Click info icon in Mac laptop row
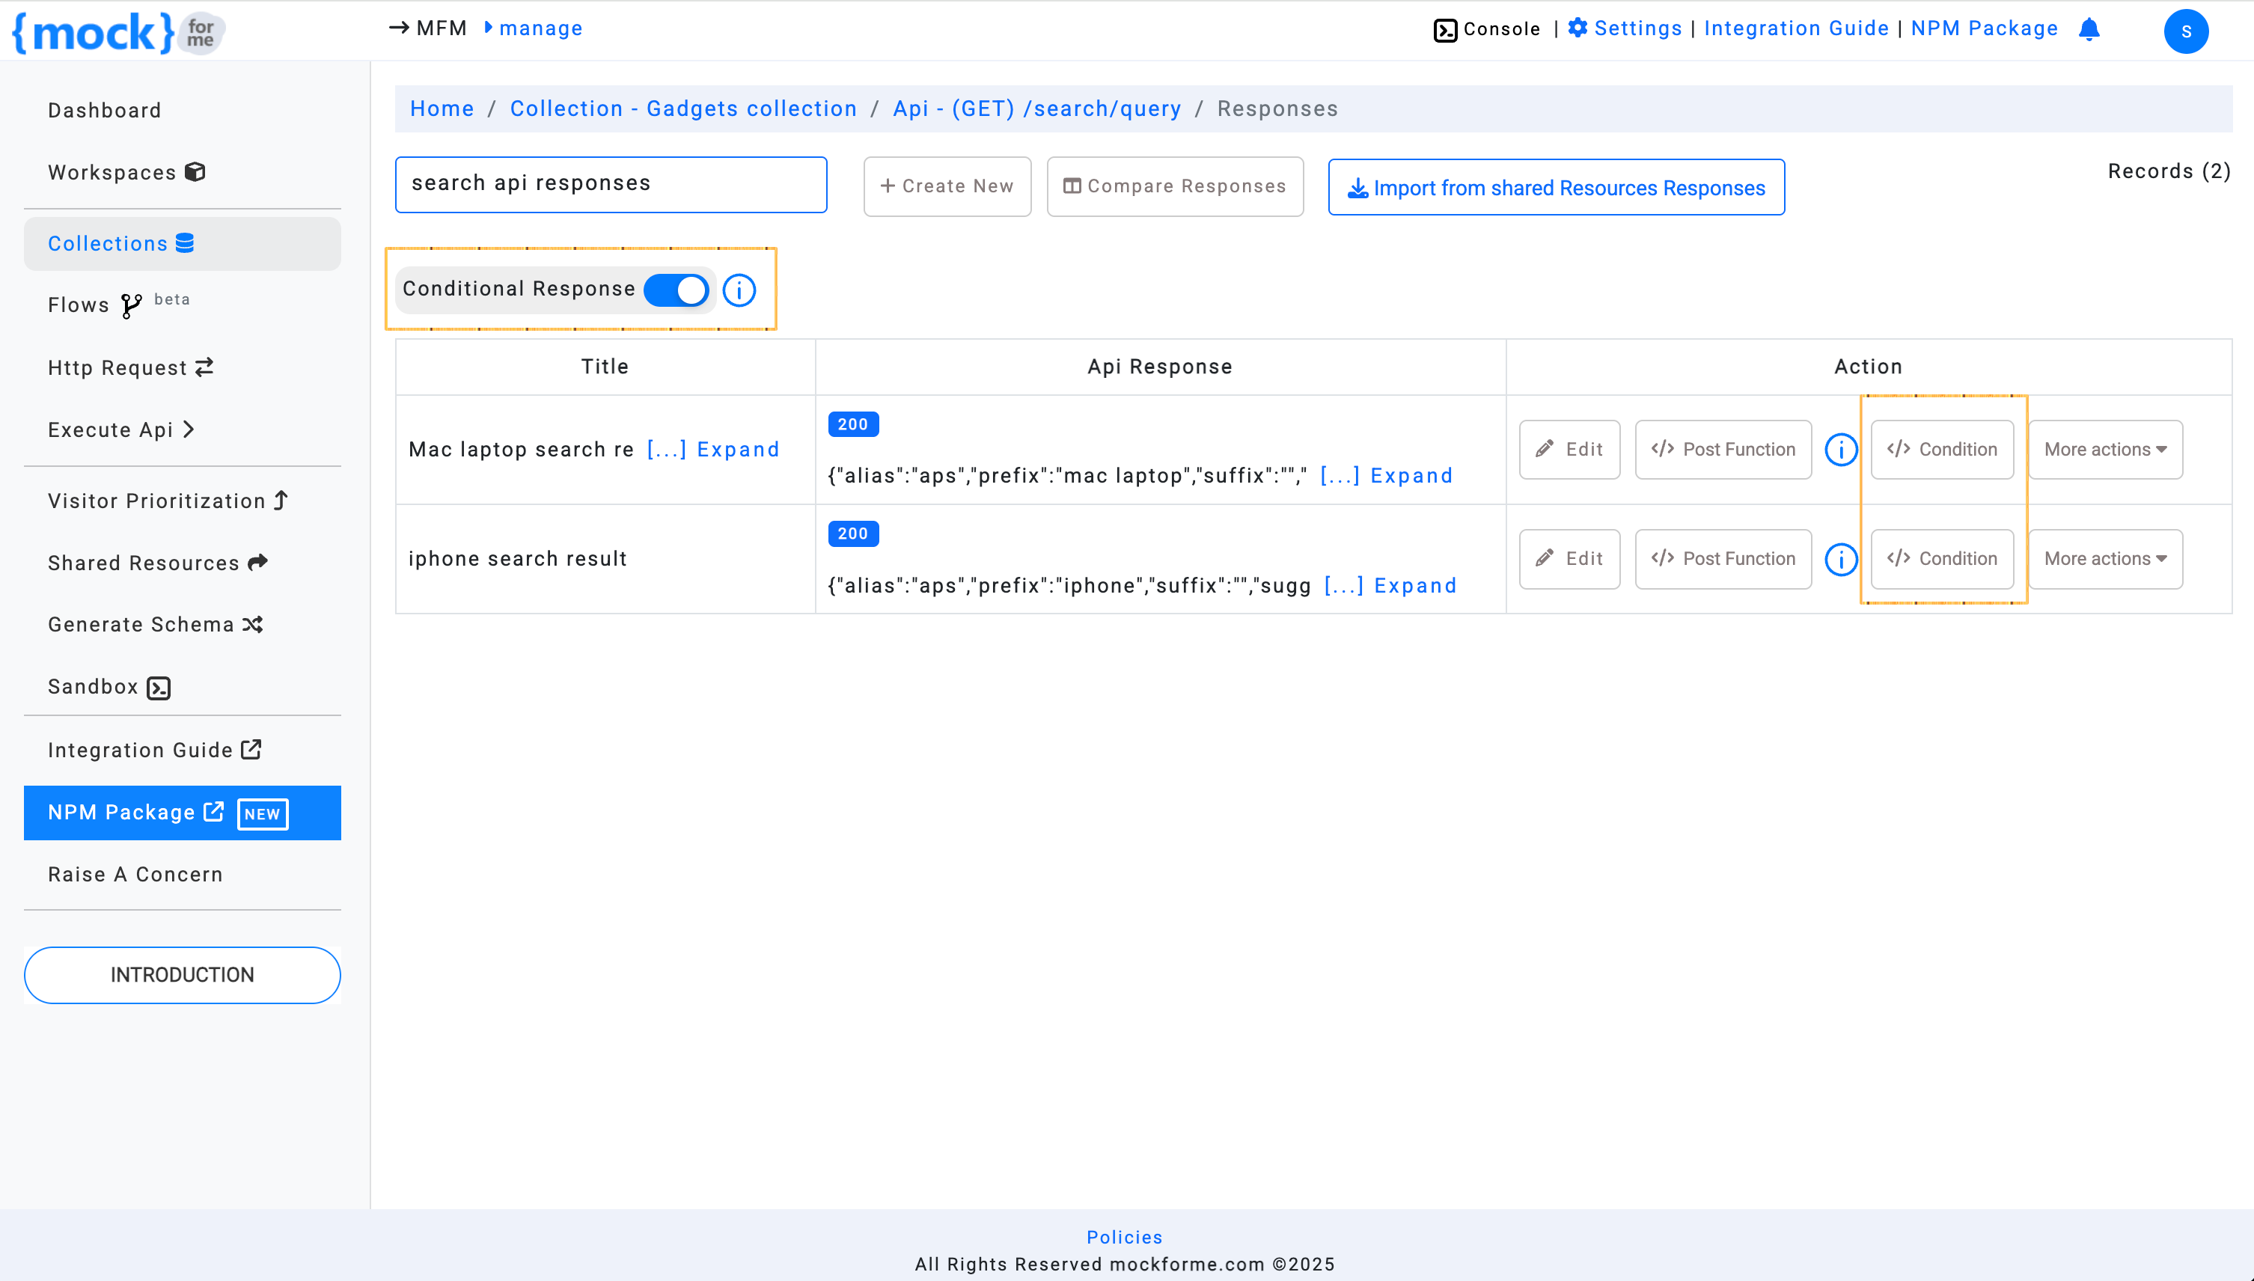Viewport: 2254px width, 1281px height. coord(1840,450)
